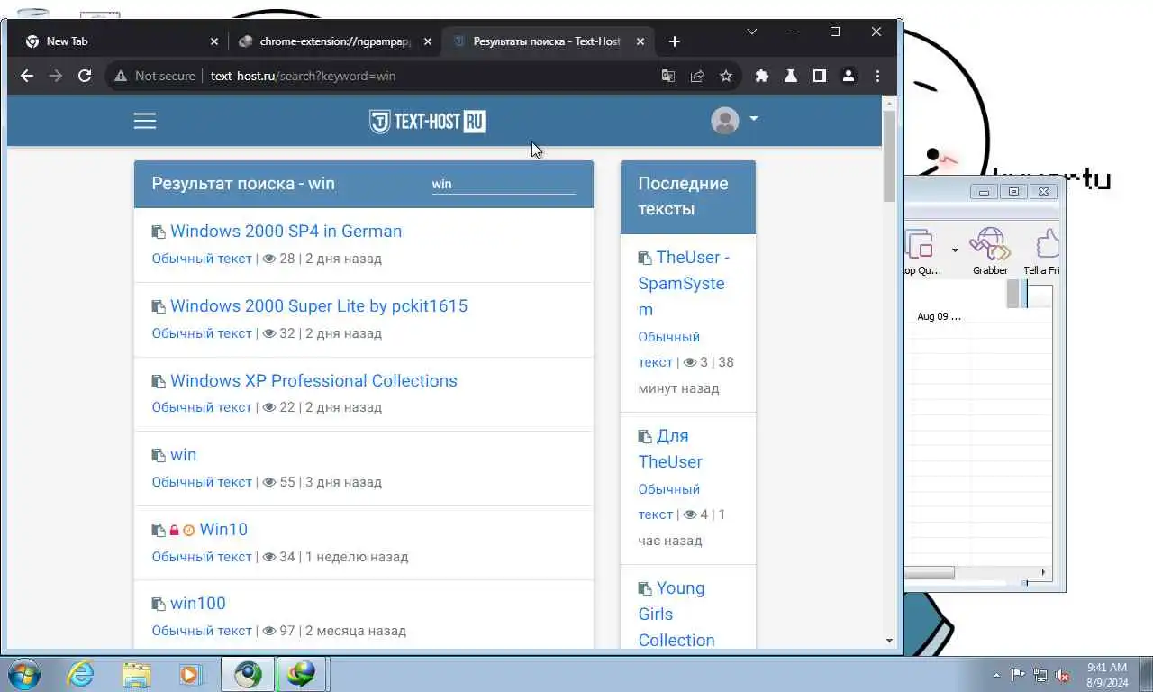Reload the text-host.ru page

(85, 76)
